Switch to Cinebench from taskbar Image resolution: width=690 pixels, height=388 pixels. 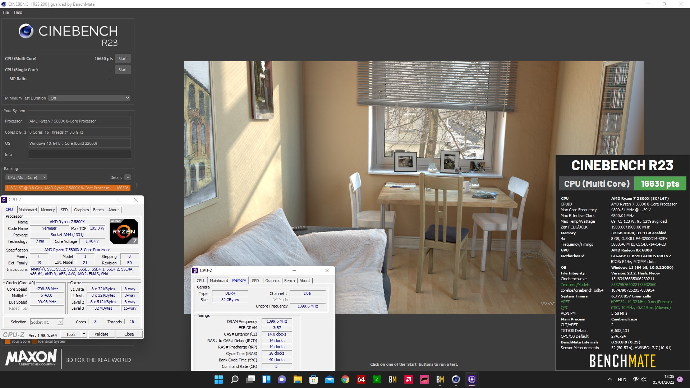click(456, 379)
